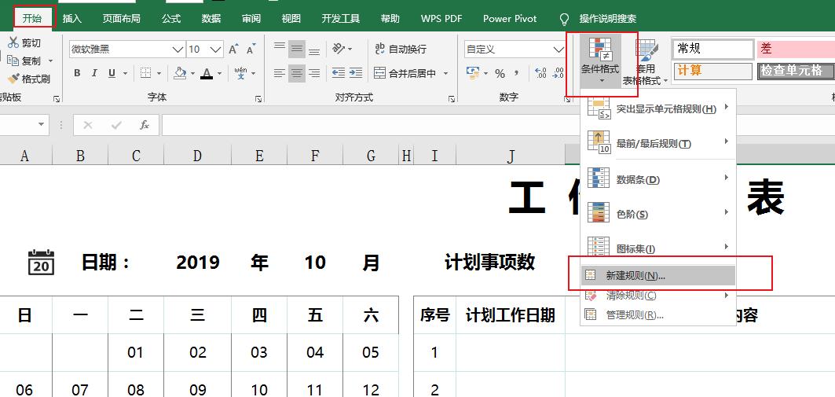
Task: Expand 色阶 color scales submenu
Action: [x=658, y=214]
